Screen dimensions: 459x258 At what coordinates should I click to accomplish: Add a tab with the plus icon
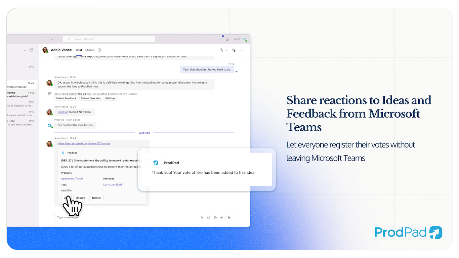coord(99,50)
